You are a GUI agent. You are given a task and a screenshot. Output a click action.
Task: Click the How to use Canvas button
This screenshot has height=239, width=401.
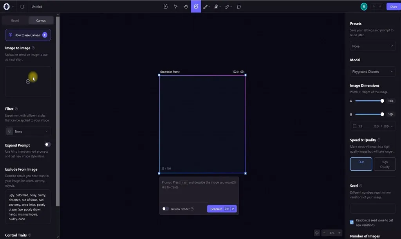point(27,35)
